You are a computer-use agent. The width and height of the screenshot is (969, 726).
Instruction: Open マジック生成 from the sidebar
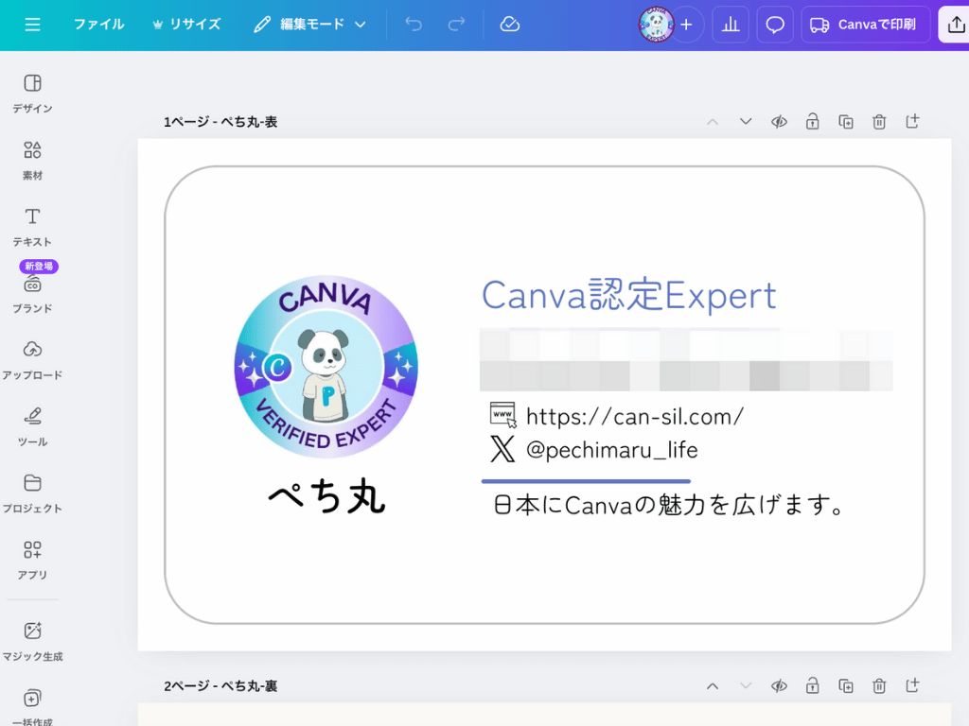pos(31,633)
